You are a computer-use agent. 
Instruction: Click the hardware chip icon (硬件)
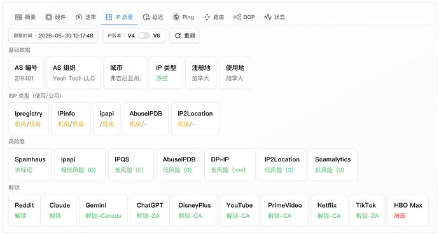49,17
